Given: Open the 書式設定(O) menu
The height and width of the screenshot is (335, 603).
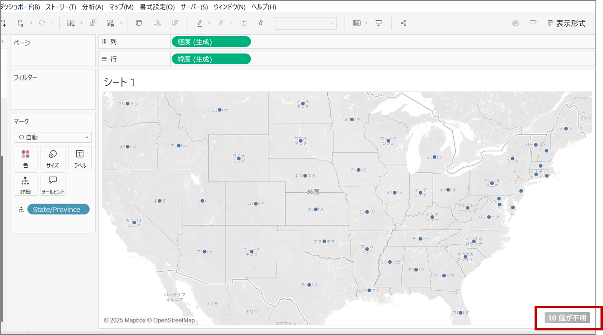Looking at the screenshot, I should coord(157,7).
